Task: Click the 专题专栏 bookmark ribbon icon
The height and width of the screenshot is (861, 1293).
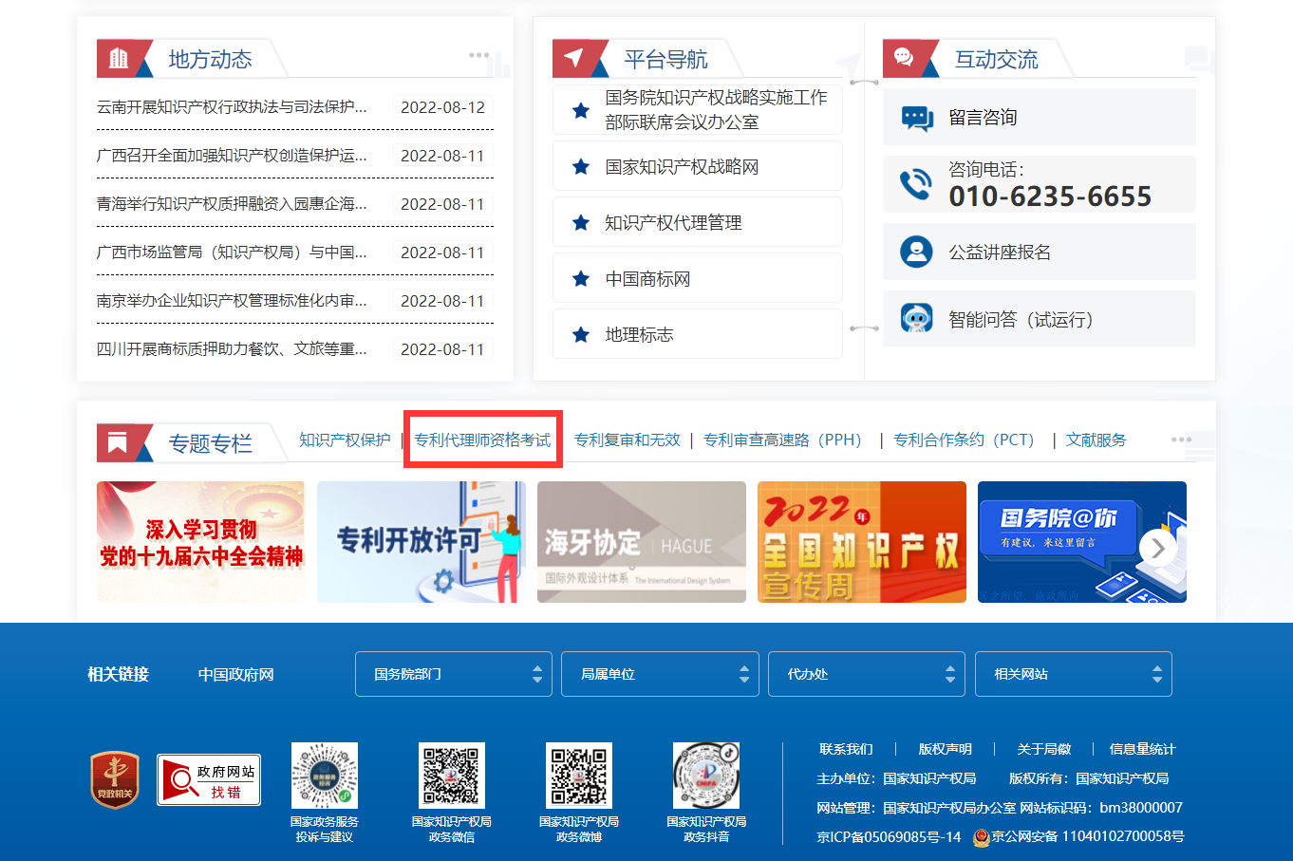Action: (127, 440)
